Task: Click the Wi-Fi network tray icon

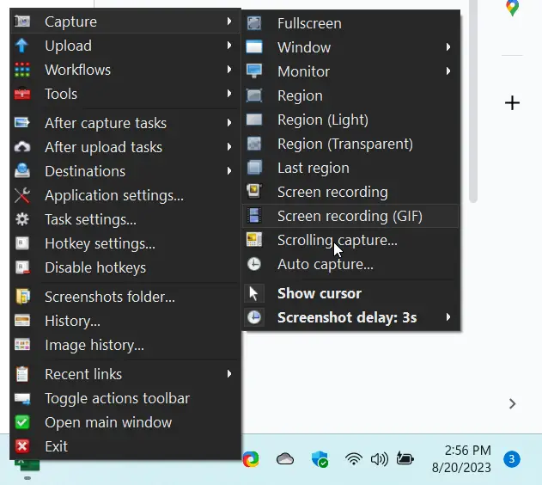Action: [x=354, y=459]
